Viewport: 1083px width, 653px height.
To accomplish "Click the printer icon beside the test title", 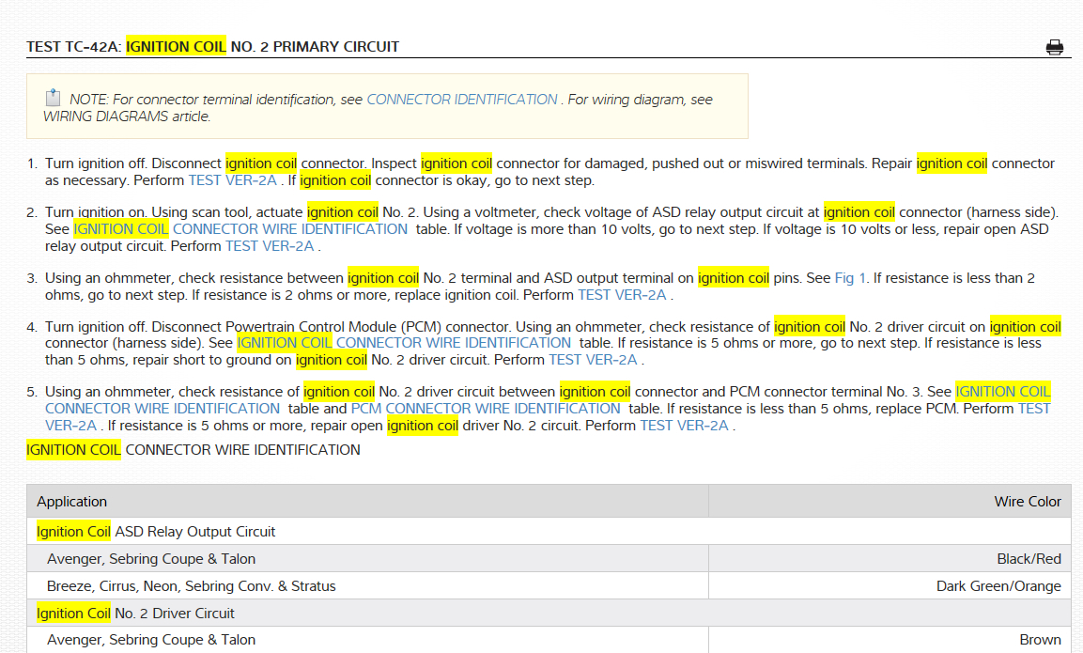I will pyautogui.click(x=1054, y=47).
